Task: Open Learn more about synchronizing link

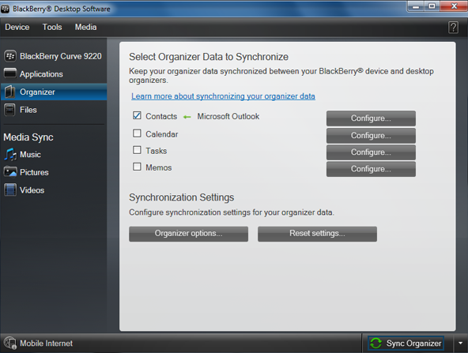Action: (x=223, y=96)
